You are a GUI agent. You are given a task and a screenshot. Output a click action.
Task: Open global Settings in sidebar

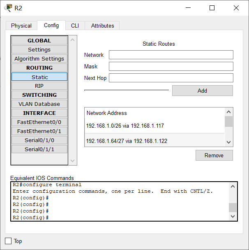click(x=39, y=49)
